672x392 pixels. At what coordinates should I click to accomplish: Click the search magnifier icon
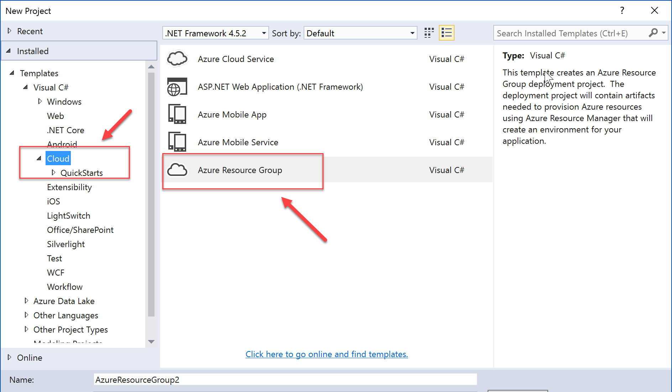[x=653, y=33]
